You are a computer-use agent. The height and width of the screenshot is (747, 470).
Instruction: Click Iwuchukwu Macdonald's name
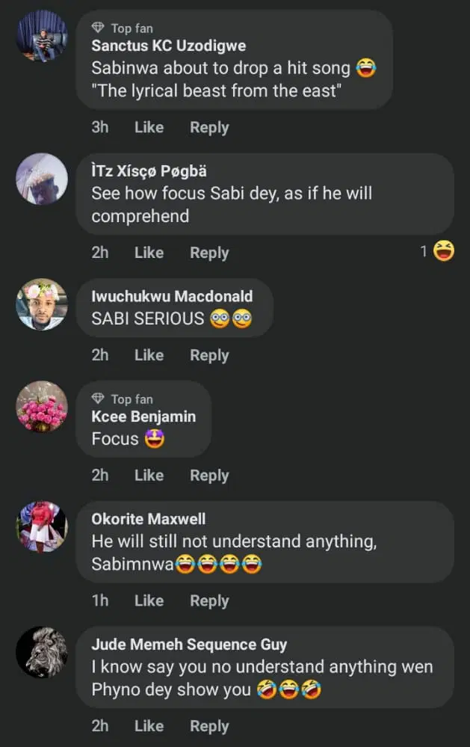pyautogui.click(x=172, y=297)
